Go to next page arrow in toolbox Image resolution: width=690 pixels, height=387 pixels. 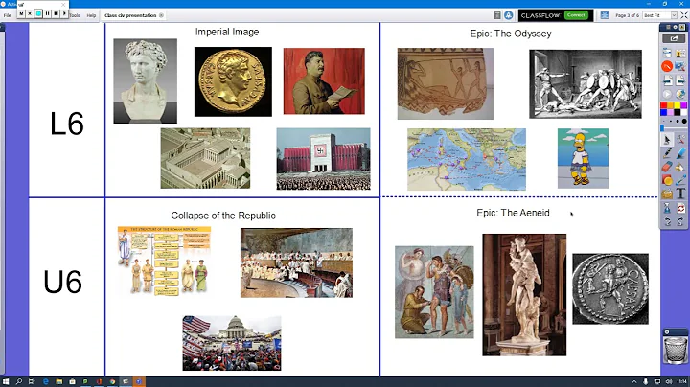pyautogui.click(x=680, y=80)
